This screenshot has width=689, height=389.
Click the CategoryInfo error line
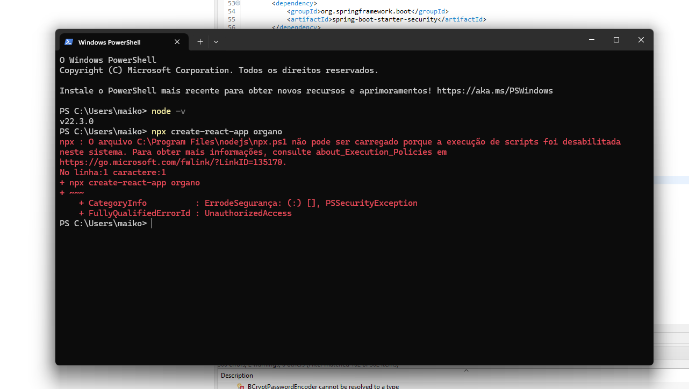point(248,203)
